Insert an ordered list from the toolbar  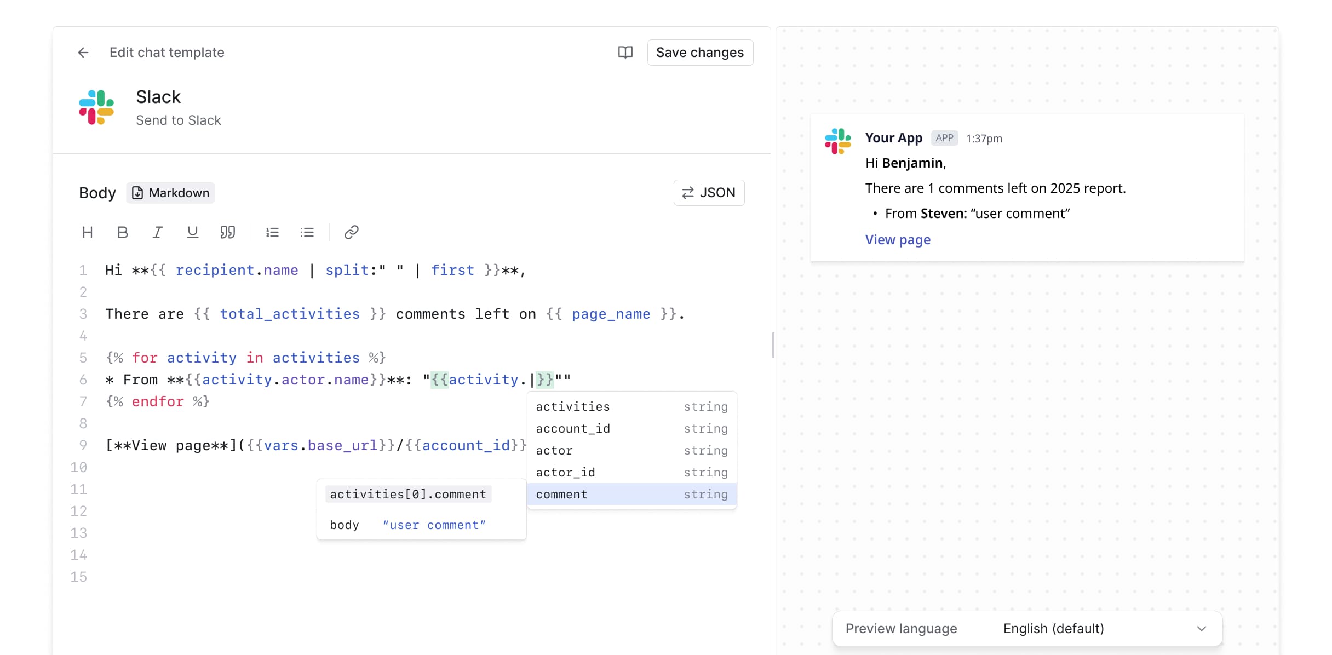click(x=272, y=232)
